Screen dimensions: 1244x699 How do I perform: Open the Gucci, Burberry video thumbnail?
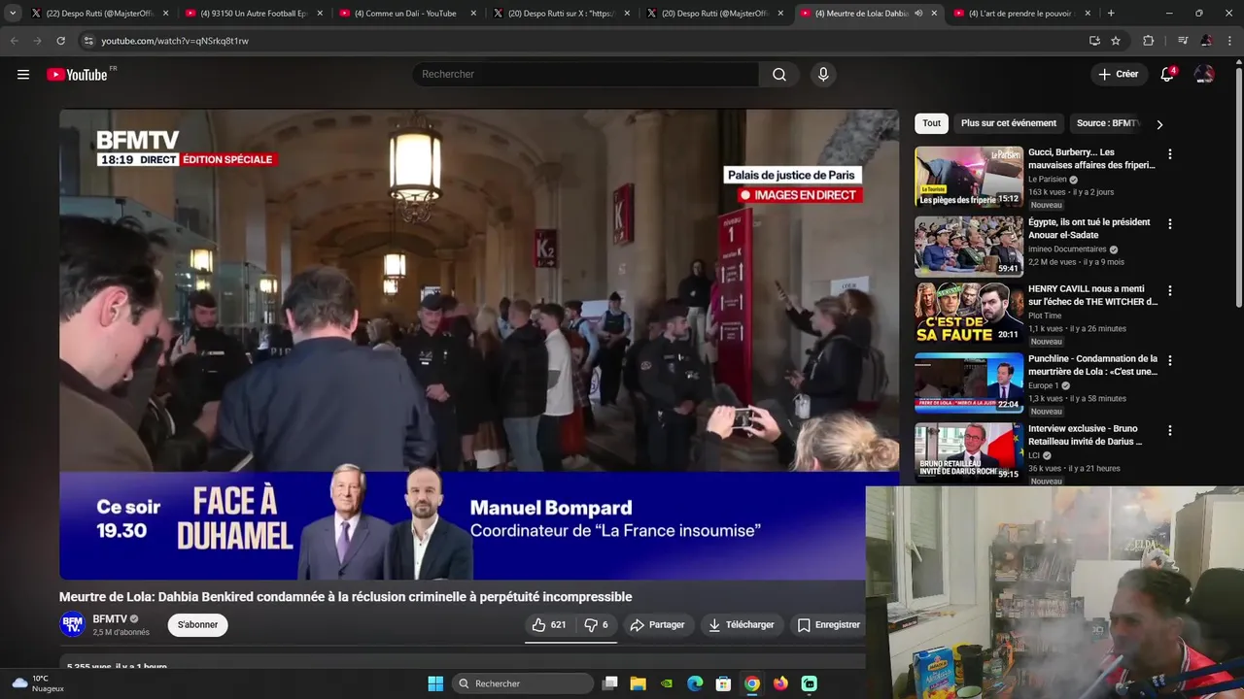tap(968, 177)
